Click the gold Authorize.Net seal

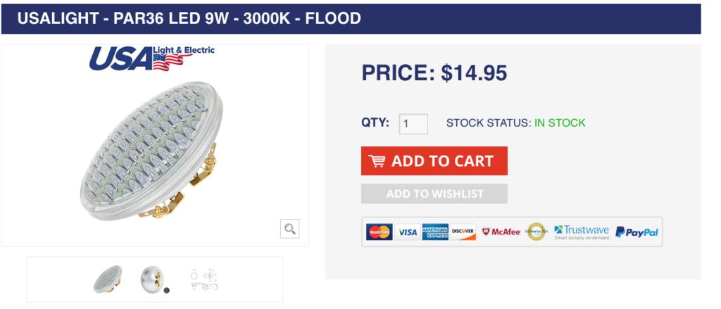[537, 232]
